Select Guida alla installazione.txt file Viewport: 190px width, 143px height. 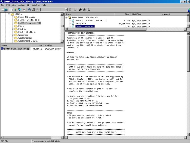tap(91, 21)
